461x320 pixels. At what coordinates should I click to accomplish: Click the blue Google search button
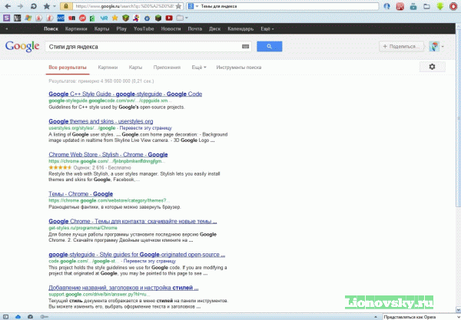(269, 46)
